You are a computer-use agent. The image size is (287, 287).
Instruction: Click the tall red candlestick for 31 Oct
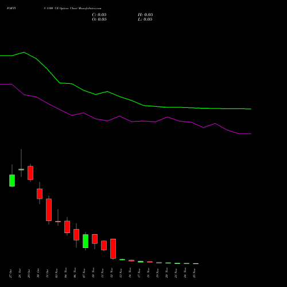[x=49, y=210]
